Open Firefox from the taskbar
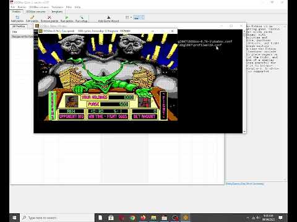 click(x=143, y=218)
